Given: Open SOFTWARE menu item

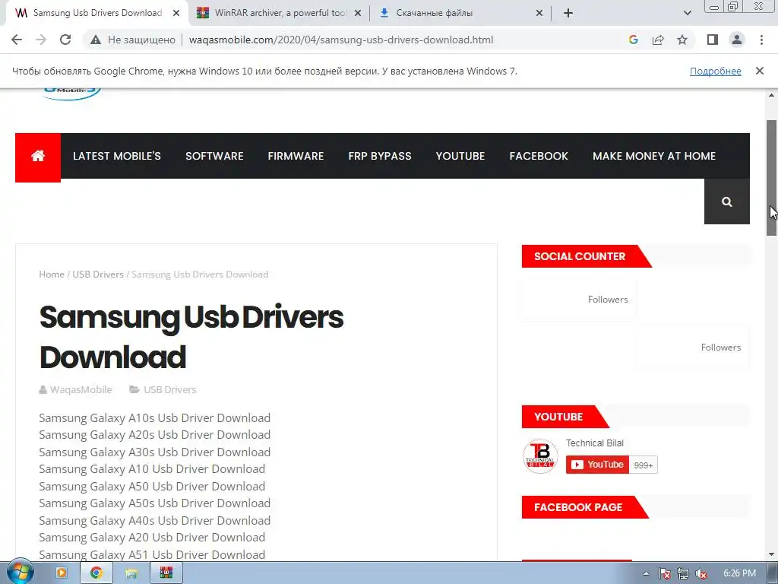Looking at the screenshot, I should tap(214, 156).
